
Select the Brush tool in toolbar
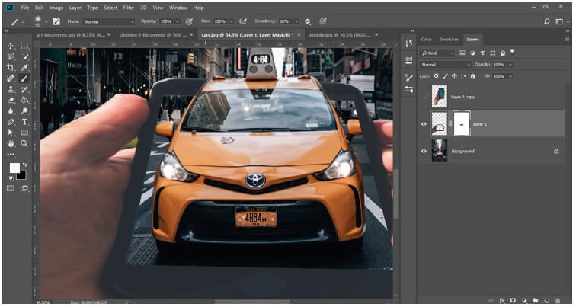(24, 78)
